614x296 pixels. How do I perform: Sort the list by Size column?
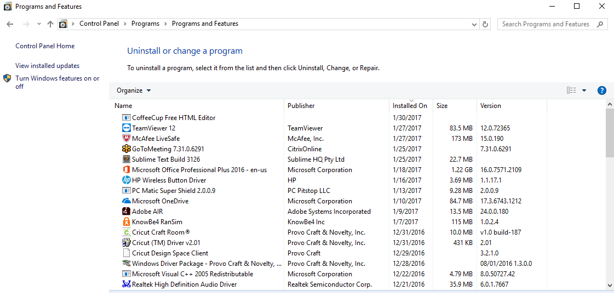442,106
